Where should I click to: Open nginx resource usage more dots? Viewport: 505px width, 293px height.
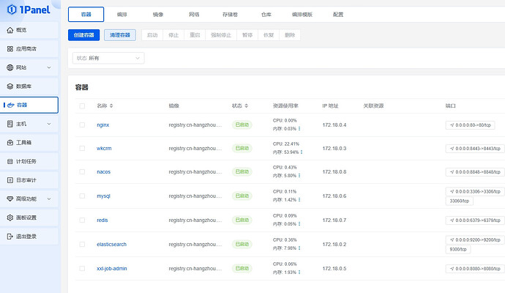[x=299, y=129]
